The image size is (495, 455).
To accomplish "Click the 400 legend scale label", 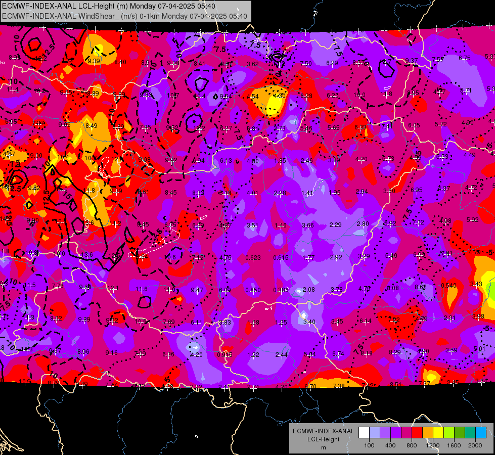I will 390,445.
